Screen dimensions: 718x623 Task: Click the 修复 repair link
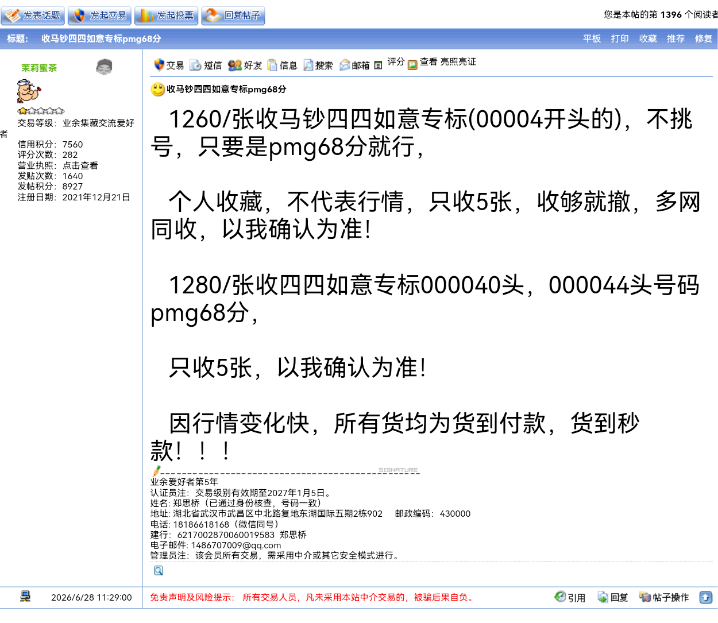704,38
